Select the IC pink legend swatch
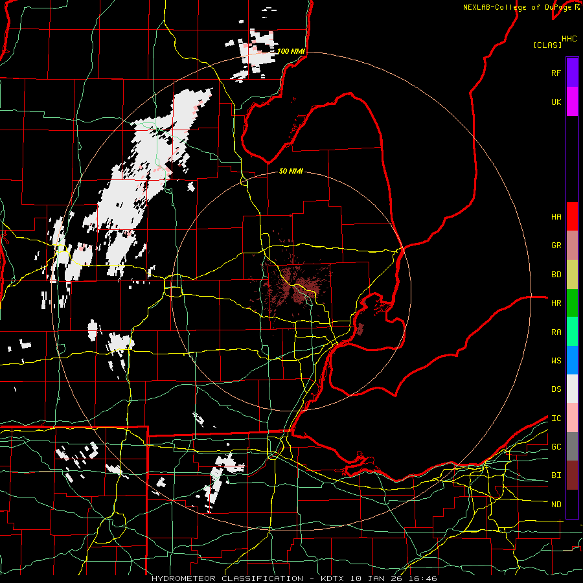This screenshot has width=583, height=583. tap(572, 418)
